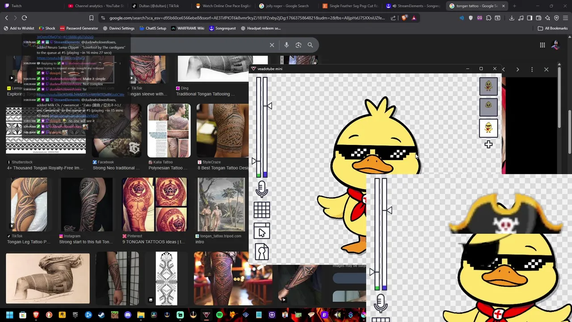
Task: Open more options in image preview panel
Action: pyautogui.click(x=532, y=69)
